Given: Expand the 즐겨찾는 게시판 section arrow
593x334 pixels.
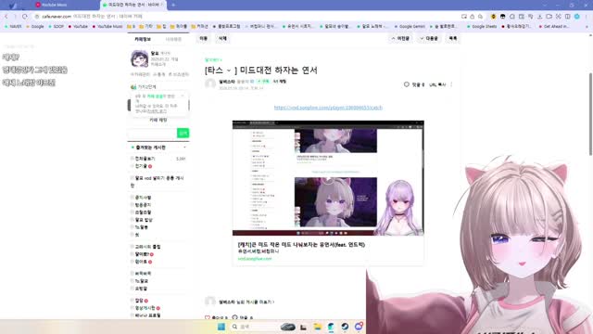Looking at the screenshot, I should [184, 148].
